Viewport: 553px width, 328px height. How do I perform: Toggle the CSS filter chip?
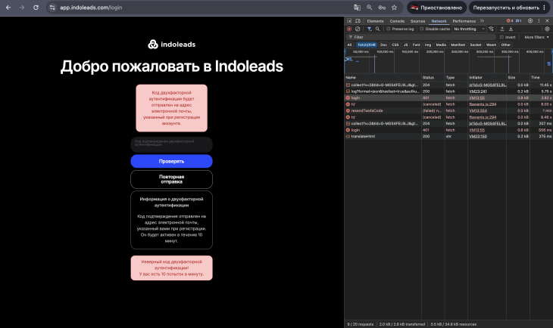pos(395,45)
